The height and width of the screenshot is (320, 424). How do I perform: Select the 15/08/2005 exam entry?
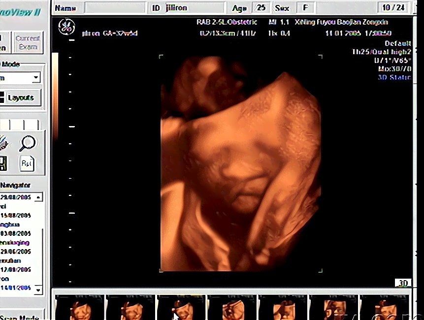[x=16, y=216]
